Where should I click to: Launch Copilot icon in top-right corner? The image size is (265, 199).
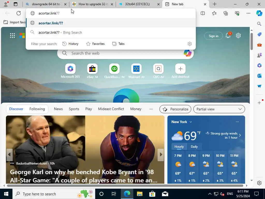(259, 13)
